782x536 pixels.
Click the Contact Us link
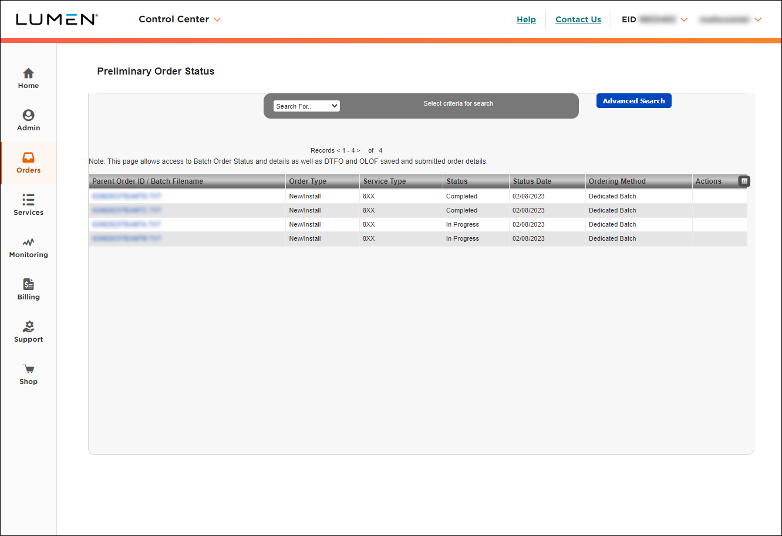(x=578, y=19)
